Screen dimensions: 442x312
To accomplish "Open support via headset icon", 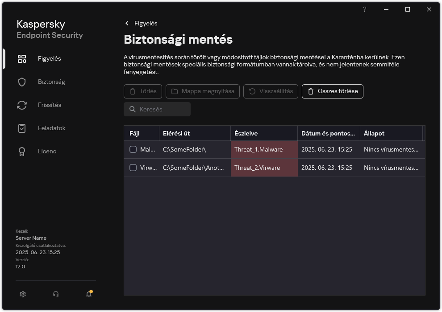I will [x=55, y=294].
